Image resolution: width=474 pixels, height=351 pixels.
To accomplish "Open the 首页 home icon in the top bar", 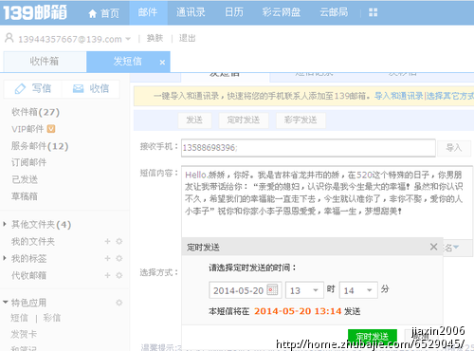I will 92,13.
